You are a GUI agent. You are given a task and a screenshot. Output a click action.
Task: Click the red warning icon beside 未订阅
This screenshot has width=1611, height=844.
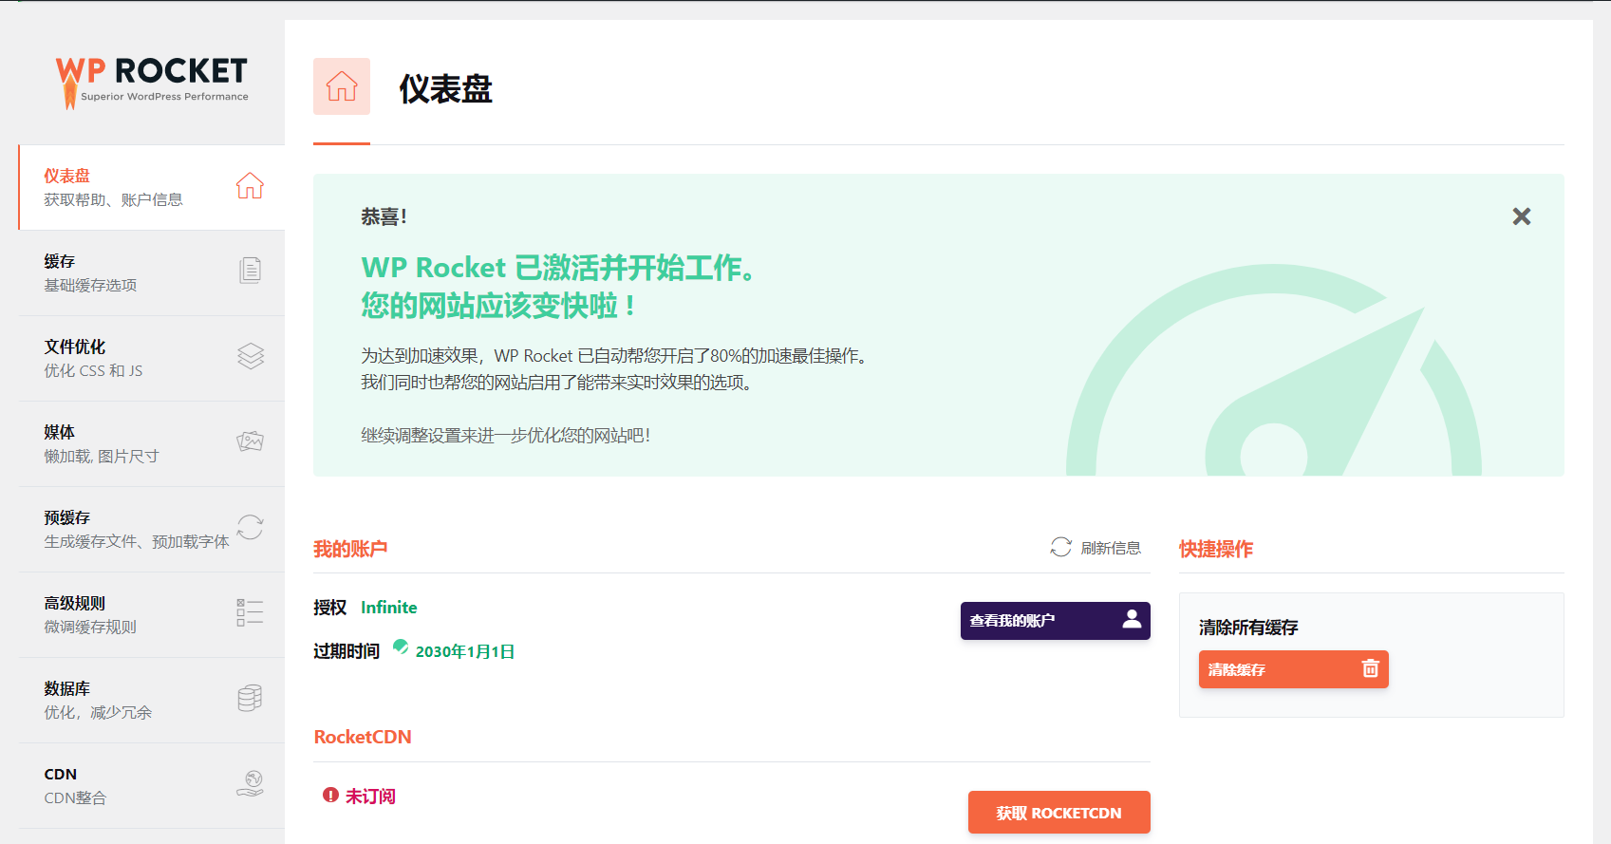point(330,795)
